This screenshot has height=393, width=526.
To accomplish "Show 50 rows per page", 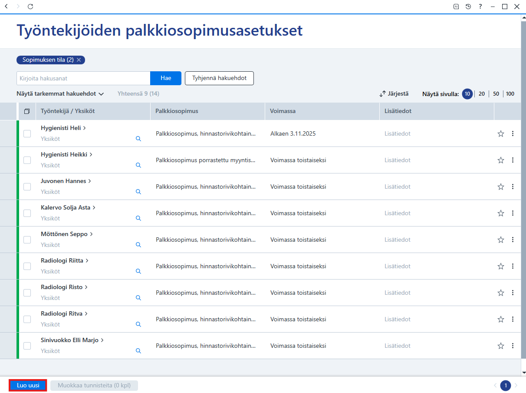I will pyautogui.click(x=496, y=94).
